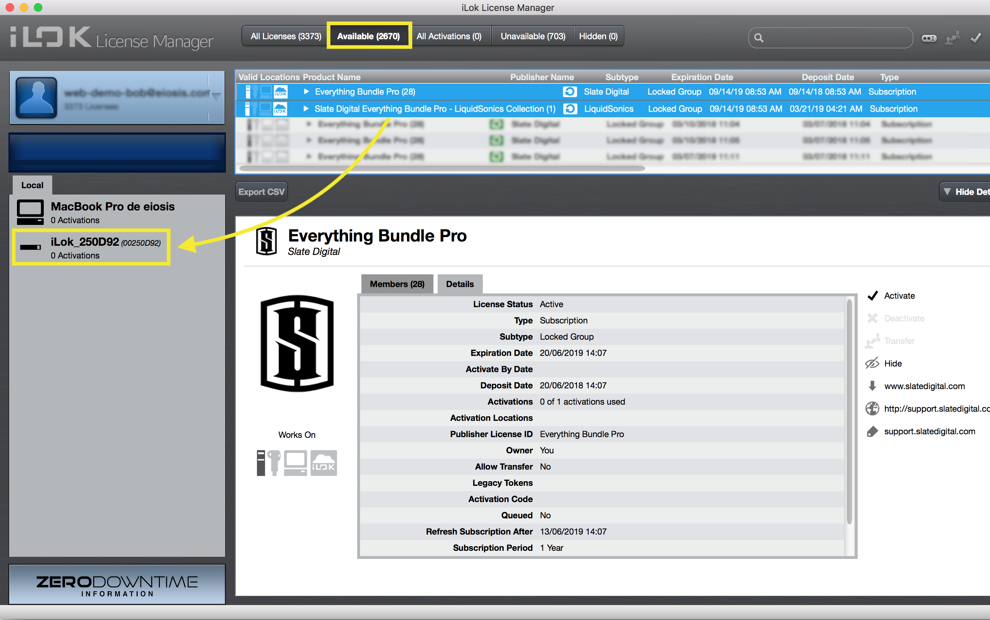Click License Status value Active

(x=551, y=304)
